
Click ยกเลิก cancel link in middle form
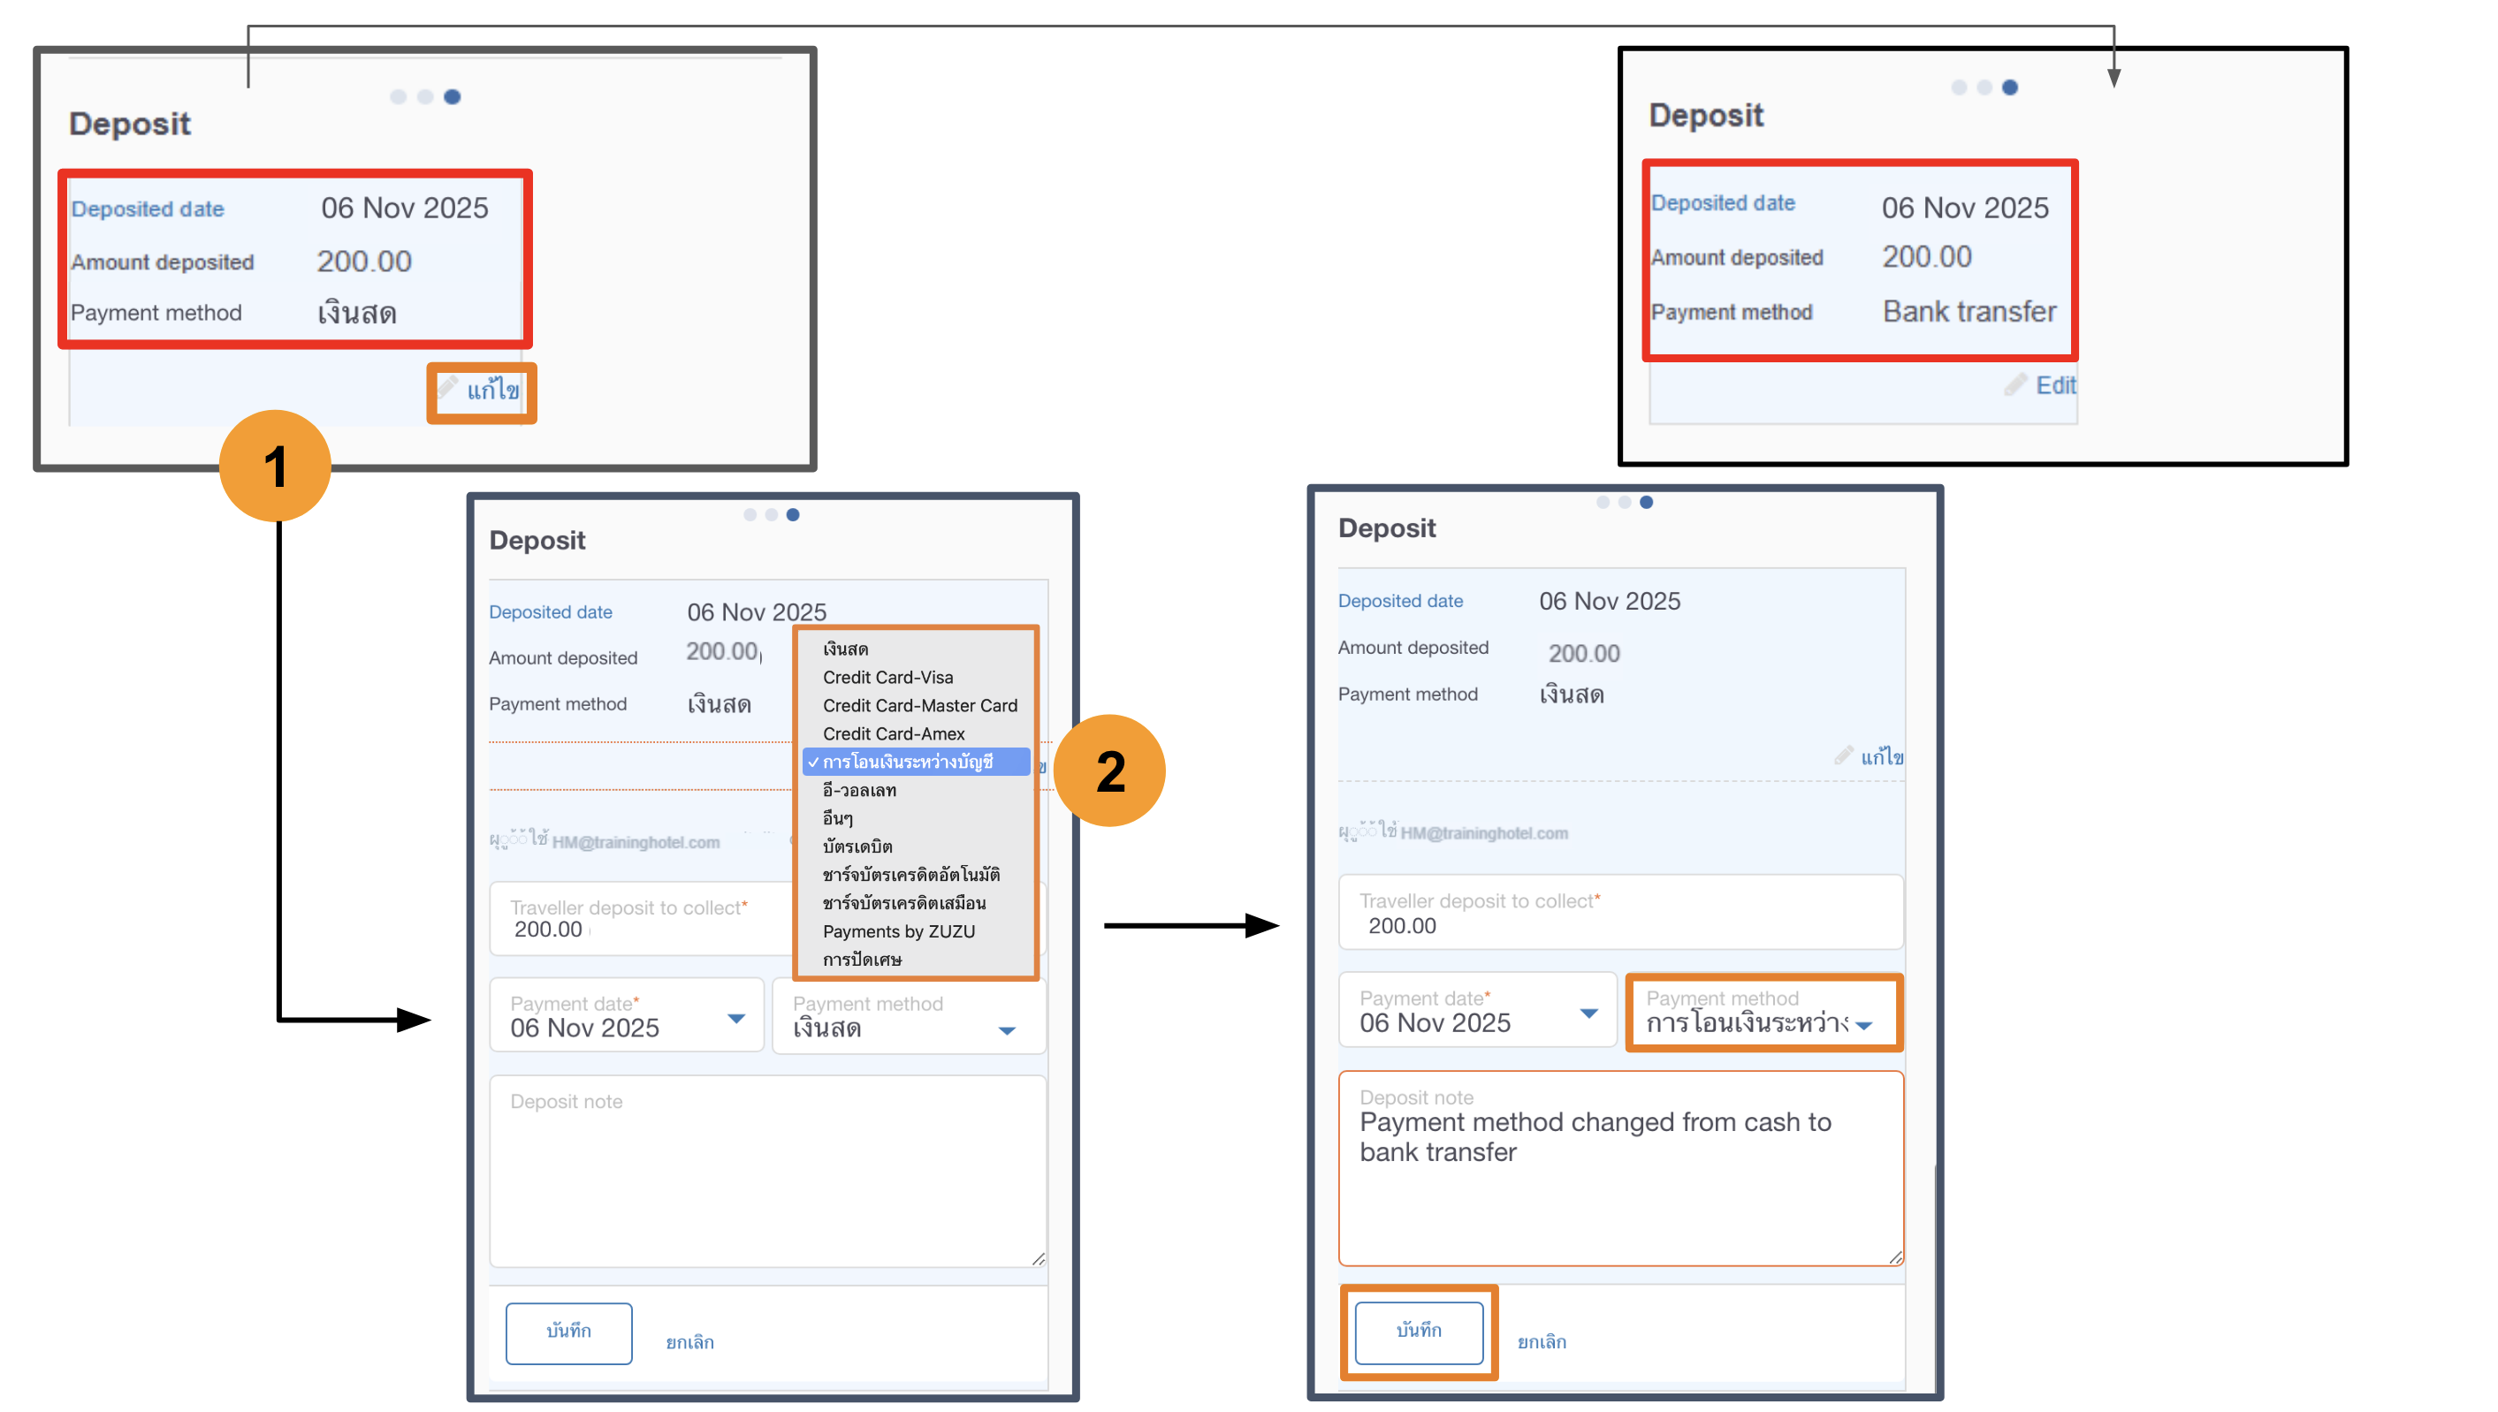[689, 1342]
